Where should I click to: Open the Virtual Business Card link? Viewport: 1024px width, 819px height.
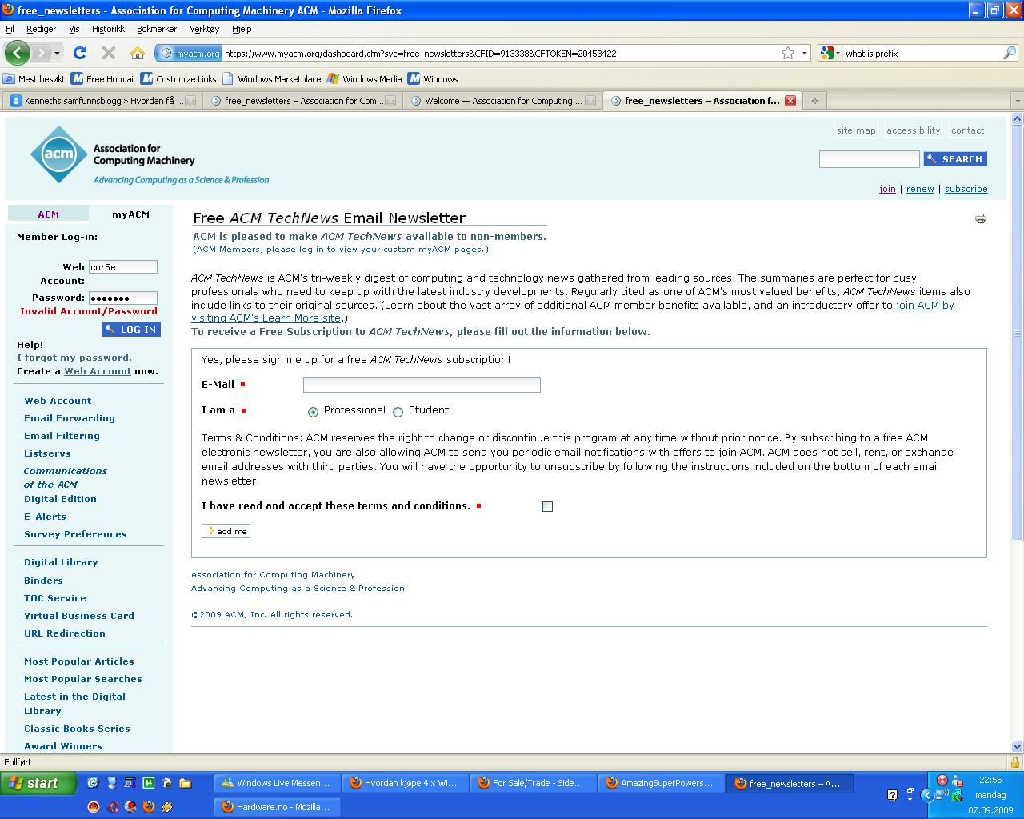[79, 616]
